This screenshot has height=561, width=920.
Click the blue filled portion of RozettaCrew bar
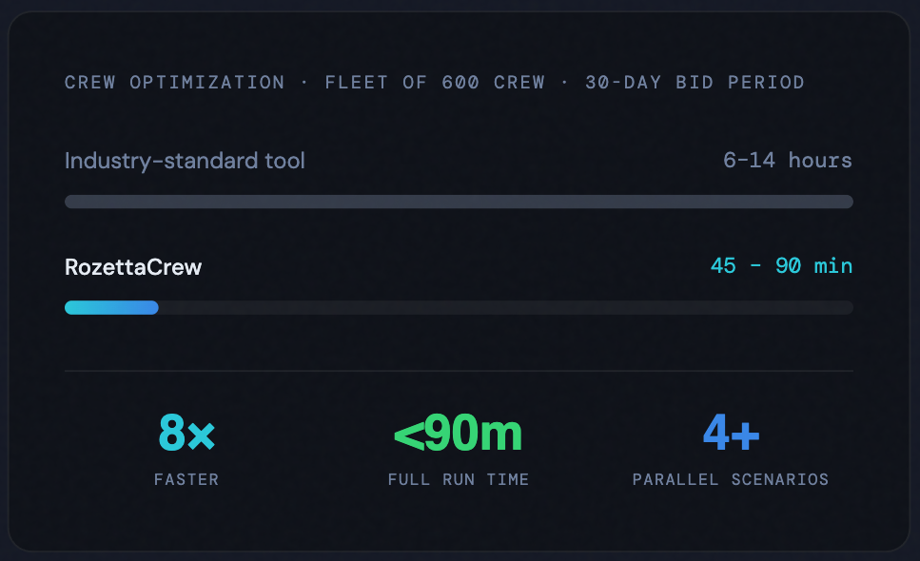(x=111, y=307)
